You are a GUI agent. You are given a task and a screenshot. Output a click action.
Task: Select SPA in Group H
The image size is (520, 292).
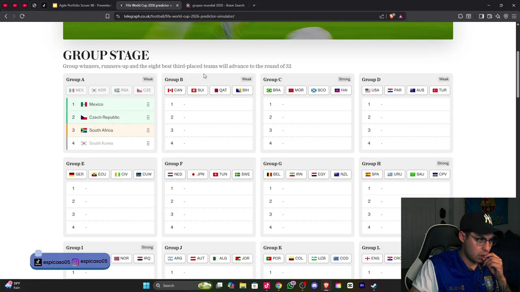[x=372, y=174]
